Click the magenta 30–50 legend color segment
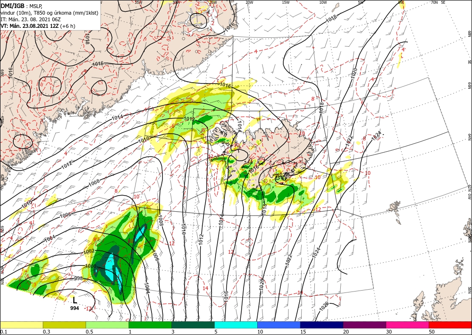Viewport: 472px width, 335px height. (407, 325)
